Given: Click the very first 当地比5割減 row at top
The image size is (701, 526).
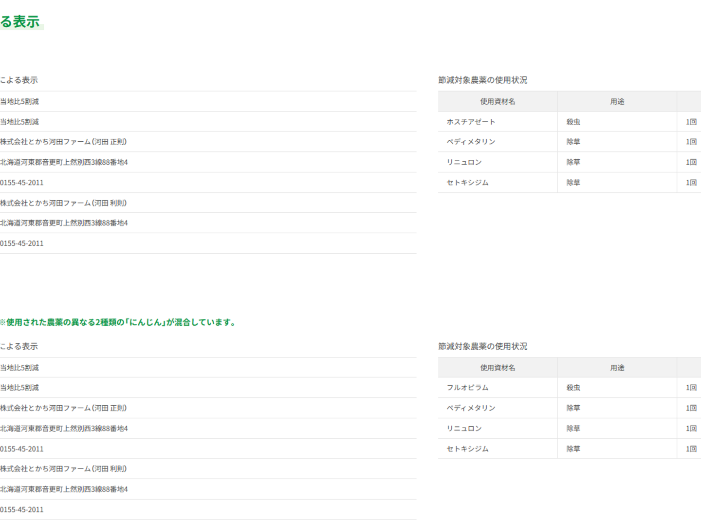Looking at the screenshot, I should tap(19, 101).
